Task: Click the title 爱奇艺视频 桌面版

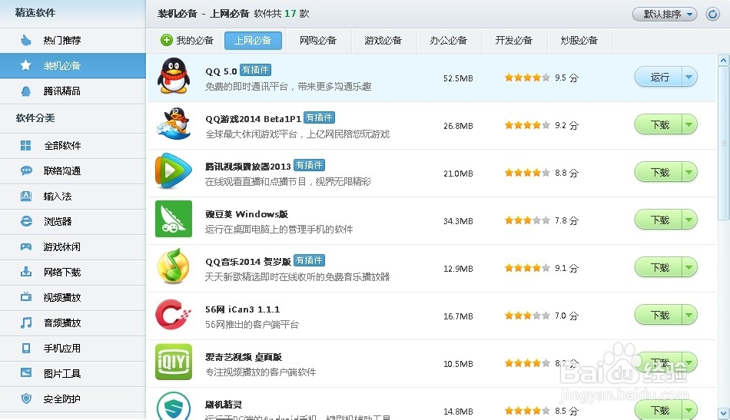Action: tap(244, 357)
